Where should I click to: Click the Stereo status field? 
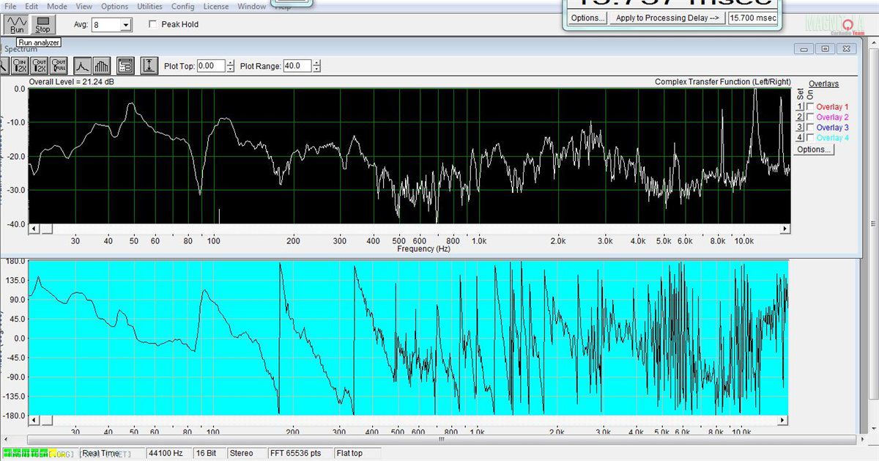(247, 454)
